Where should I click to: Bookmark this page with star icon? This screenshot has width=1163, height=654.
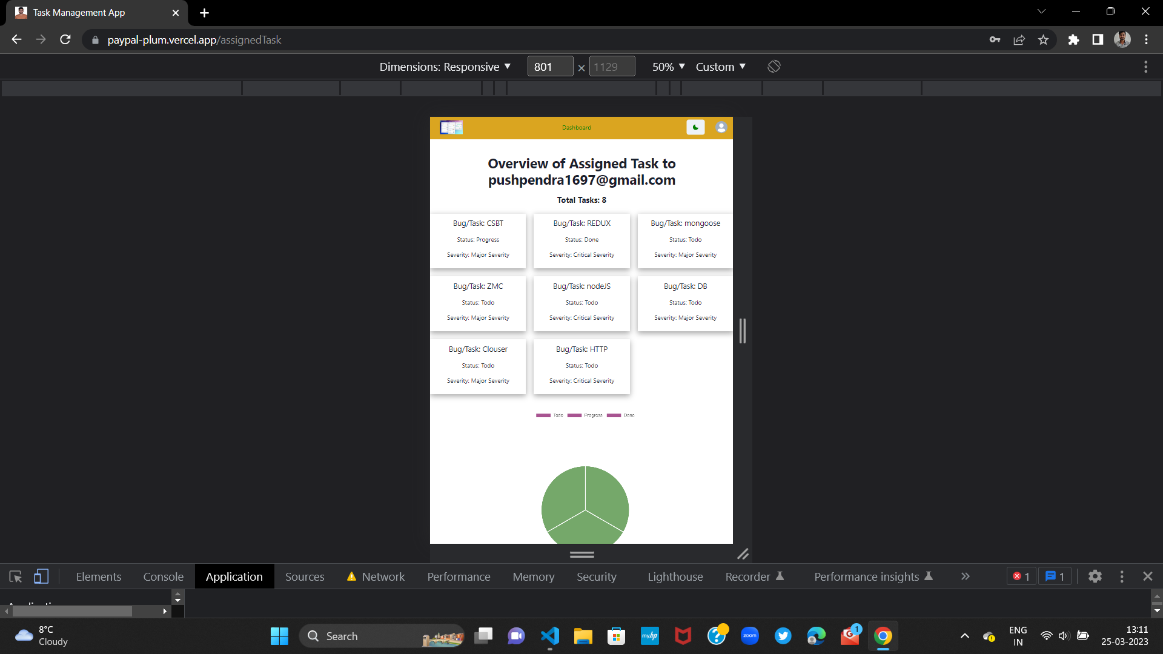(x=1043, y=40)
